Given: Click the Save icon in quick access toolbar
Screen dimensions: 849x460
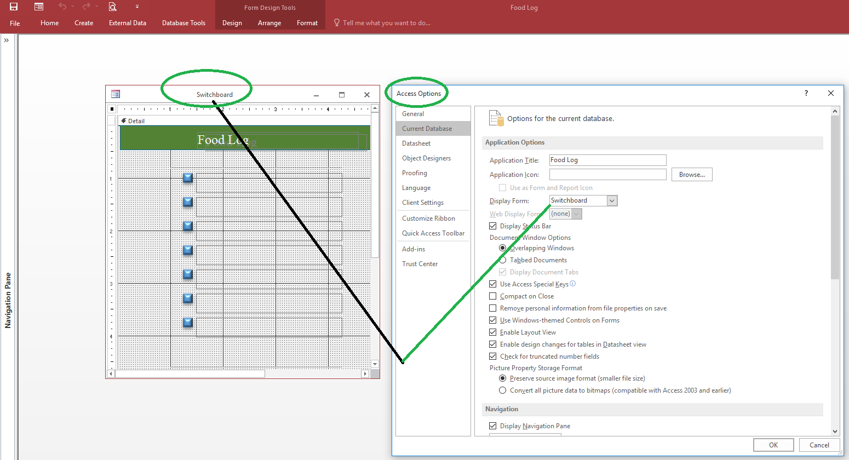Looking at the screenshot, I should click(14, 7).
